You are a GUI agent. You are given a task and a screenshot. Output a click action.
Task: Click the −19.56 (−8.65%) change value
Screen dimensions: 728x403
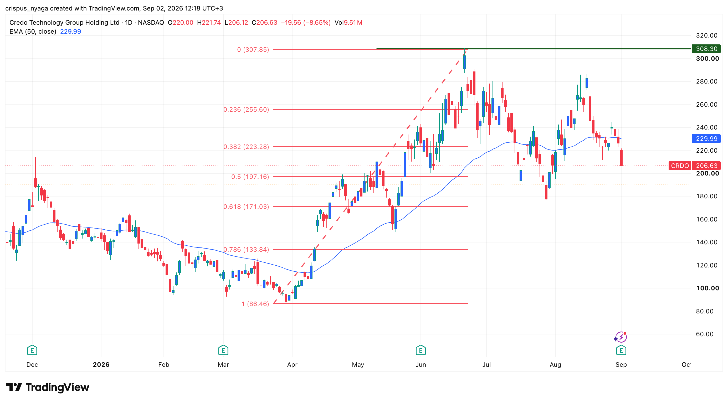[306, 23]
